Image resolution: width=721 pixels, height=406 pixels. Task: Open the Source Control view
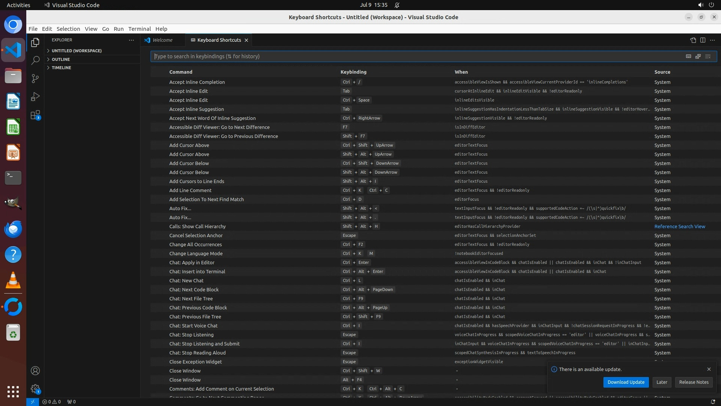point(35,78)
